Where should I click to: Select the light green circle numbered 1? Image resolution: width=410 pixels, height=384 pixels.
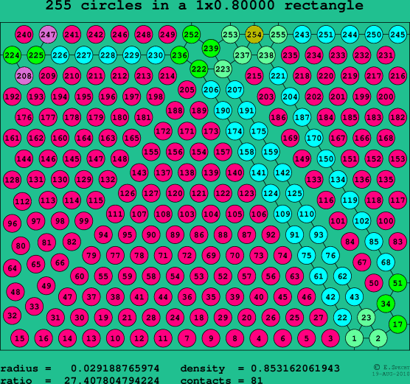click(354, 338)
